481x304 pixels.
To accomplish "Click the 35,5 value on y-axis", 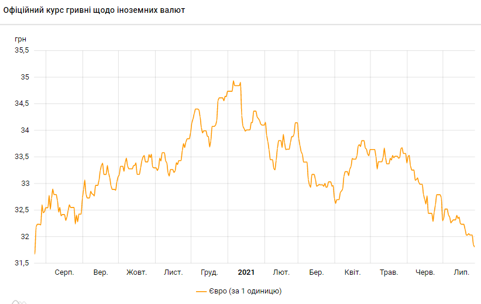I will click(x=22, y=50).
